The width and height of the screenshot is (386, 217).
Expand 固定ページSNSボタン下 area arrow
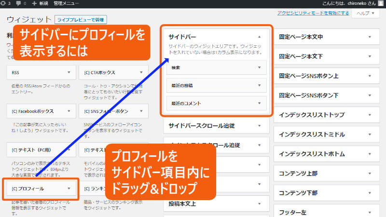click(370, 95)
